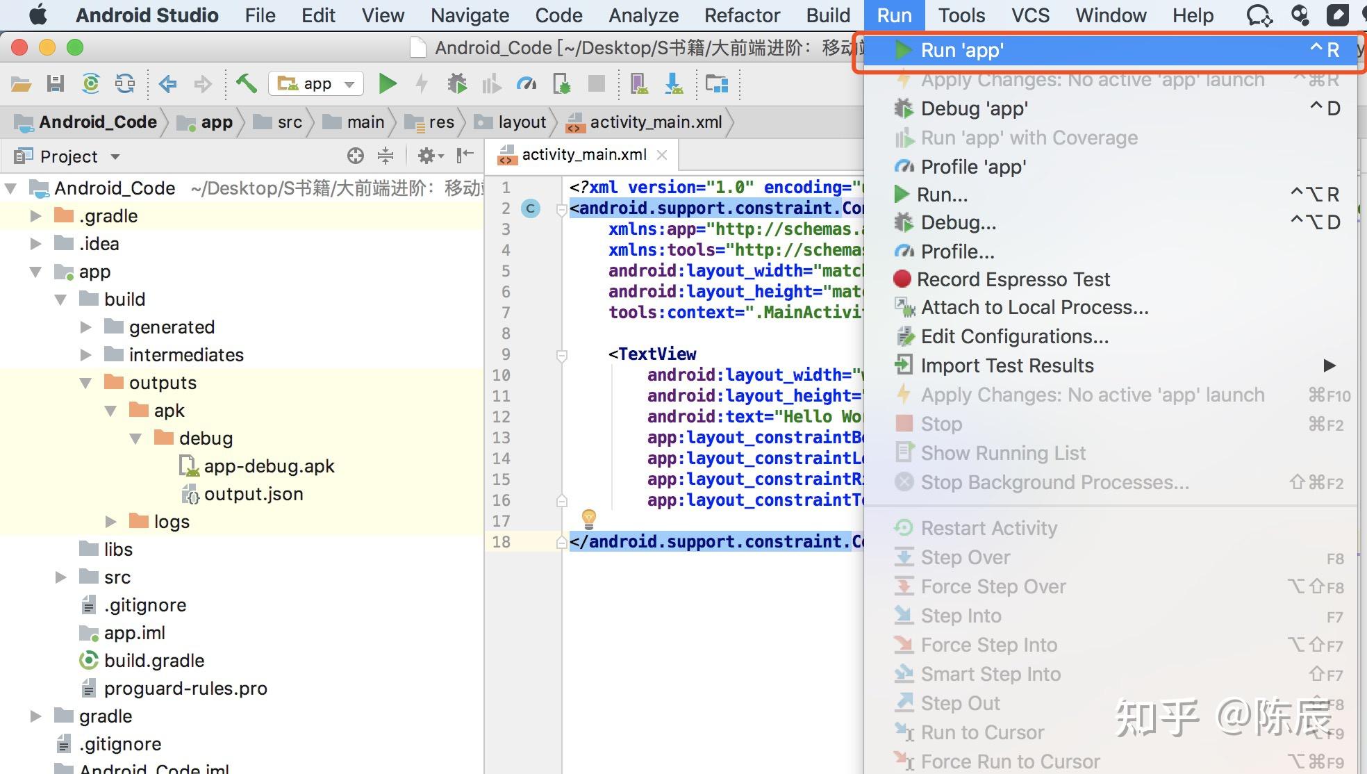Screen dimensions: 1367x774
Task: Choose Edit Configurations... from Run menu
Action: [x=1014, y=336]
